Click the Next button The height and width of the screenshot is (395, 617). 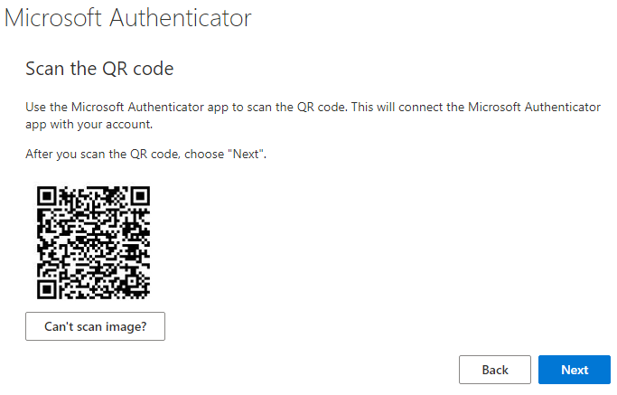[574, 370]
